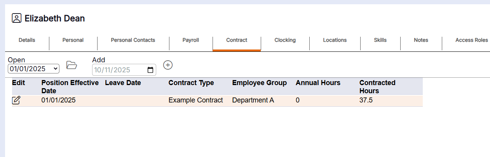Open the Clocking tab
The width and height of the screenshot is (490, 157).
[x=285, y=40]
